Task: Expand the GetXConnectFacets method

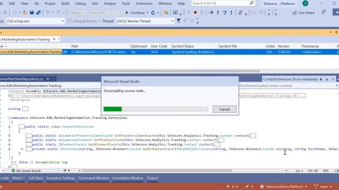Action: point(10,145)
